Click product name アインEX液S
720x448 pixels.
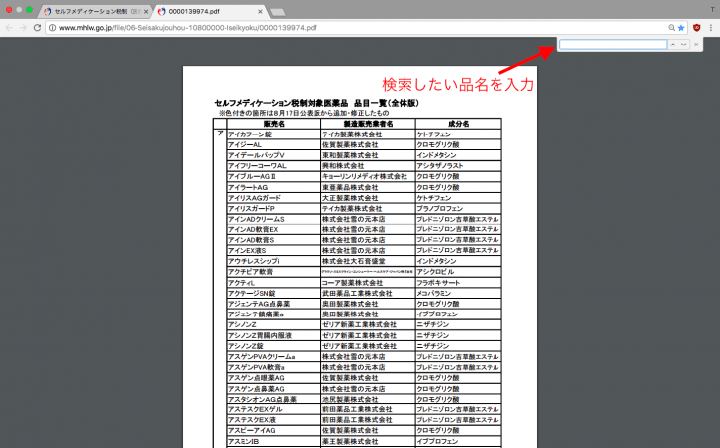coord(247,250)
